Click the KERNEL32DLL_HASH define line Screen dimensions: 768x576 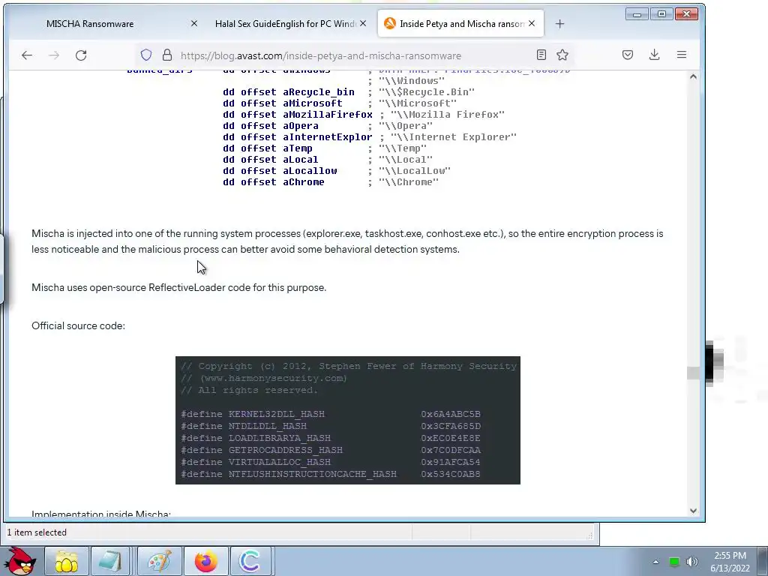[x=331, y=414]
